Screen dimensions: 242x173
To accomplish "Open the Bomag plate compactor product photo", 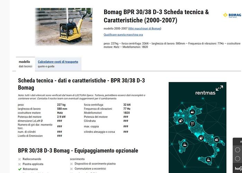I will (x=64, y=27).
